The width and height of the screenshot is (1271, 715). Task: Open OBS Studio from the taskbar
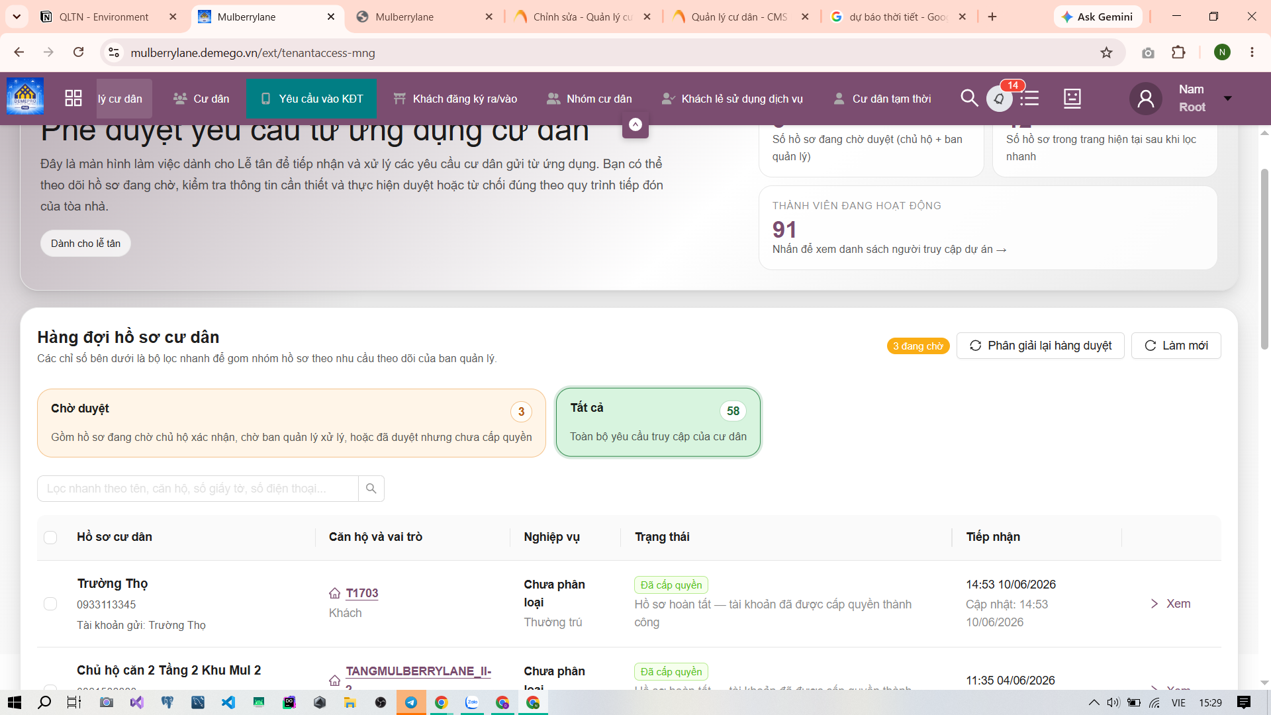(x=381, y=702)
